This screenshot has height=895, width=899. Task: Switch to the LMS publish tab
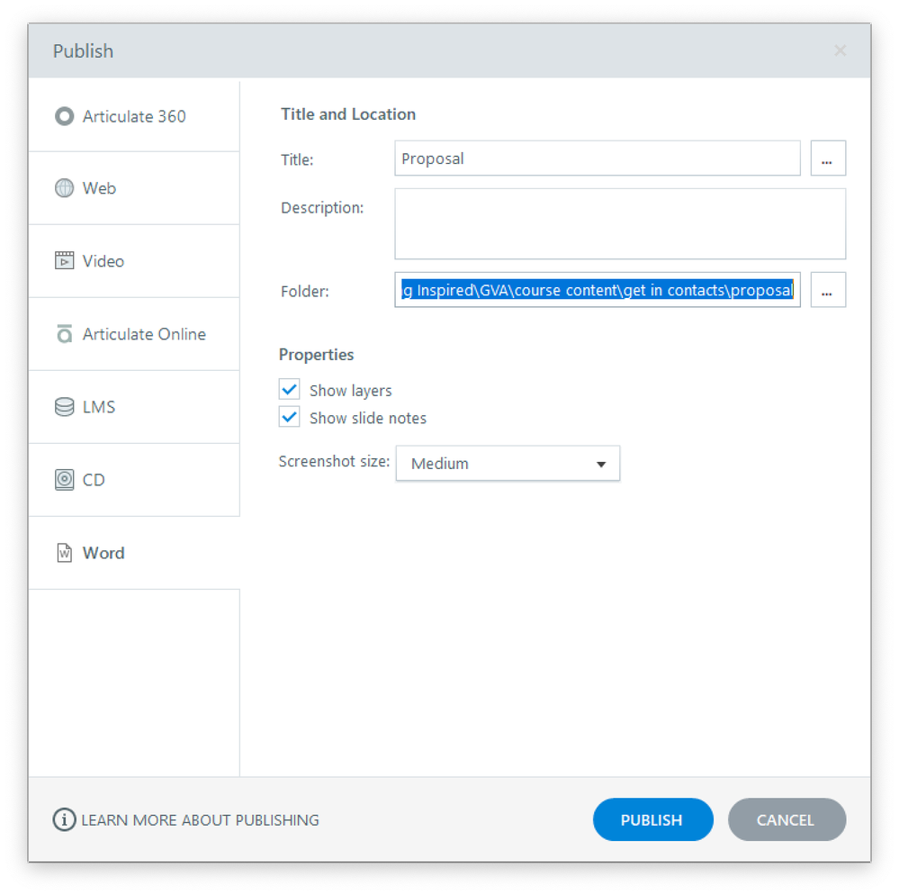coord(99,407)
